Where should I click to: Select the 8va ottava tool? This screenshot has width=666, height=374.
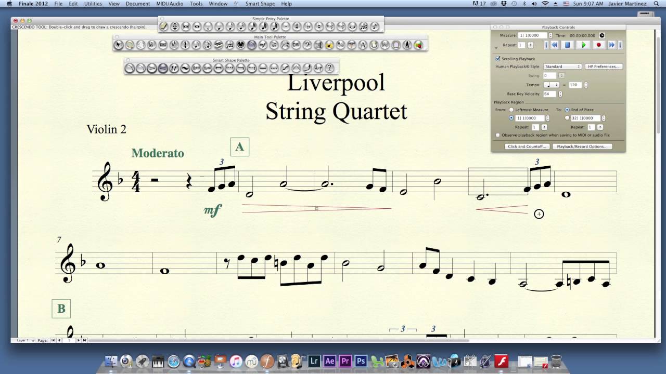pos(196,68)
